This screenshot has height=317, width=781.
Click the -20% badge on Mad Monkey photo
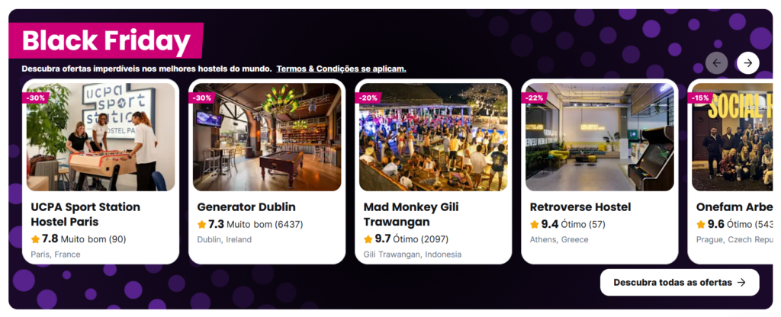[368, 98]
